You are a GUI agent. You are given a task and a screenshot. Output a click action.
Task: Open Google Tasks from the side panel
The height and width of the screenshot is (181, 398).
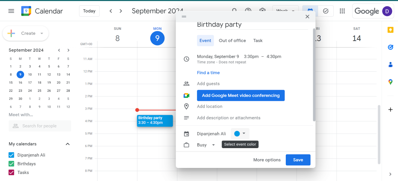pyautogui.click(x=390, y=47)
